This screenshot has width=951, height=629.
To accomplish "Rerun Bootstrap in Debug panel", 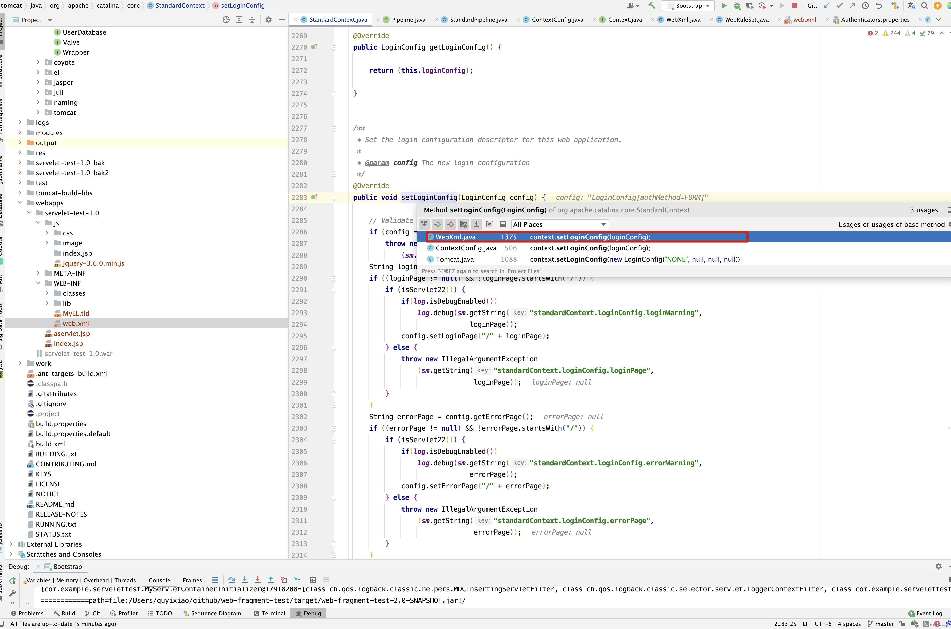I will coord(13,581).
